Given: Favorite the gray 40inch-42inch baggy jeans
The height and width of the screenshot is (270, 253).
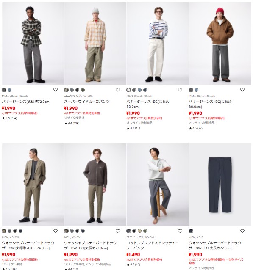Looking at the screenshot, I should pos(242,90).
